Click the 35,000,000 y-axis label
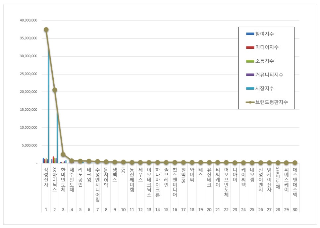Viewport: 320px width, 228px height. coord(28,38)
